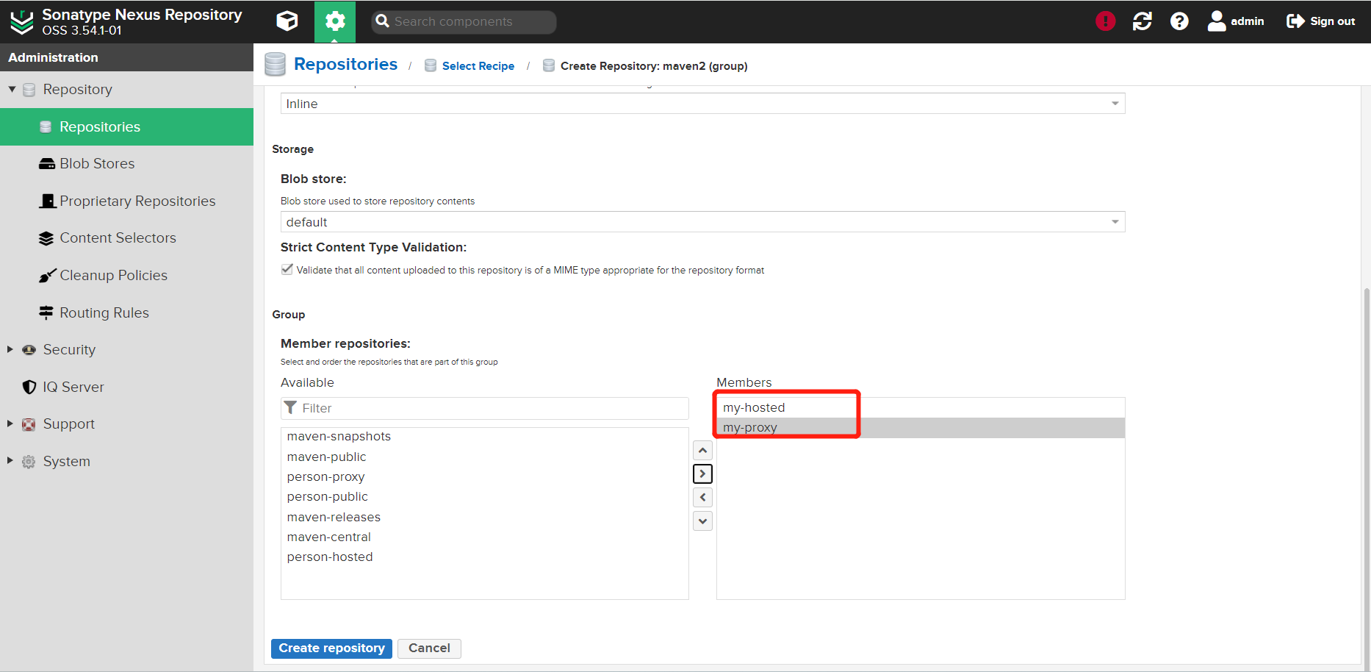Screen dimensions: 1371x672
Task: Select my-hosted in Members list
Action: tap(921, 407)
